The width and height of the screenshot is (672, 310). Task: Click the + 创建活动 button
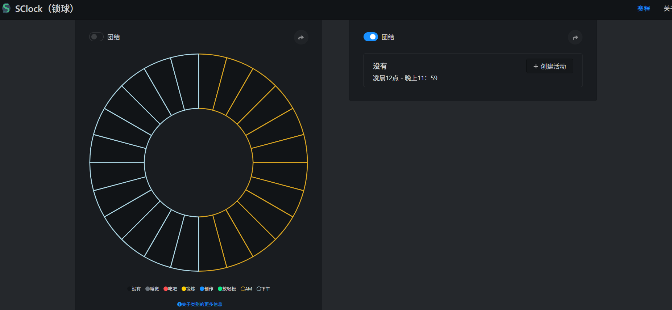tap(549, 66)
